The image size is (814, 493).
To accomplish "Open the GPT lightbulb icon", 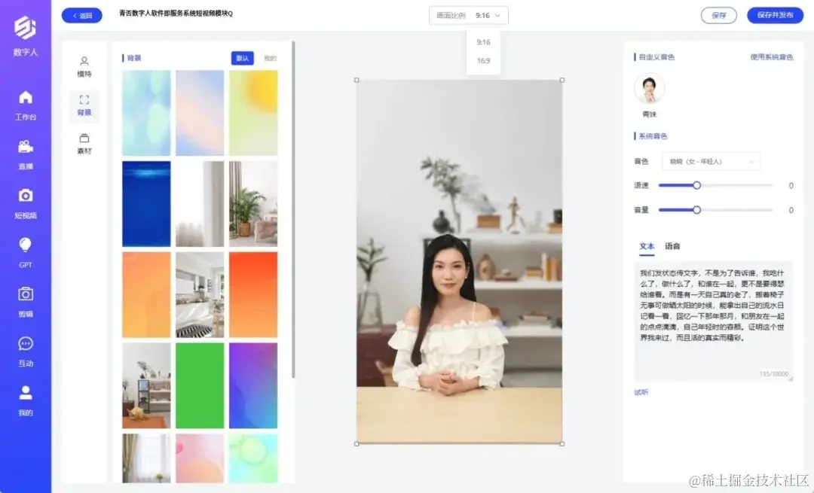I will (x=26, y=245).
